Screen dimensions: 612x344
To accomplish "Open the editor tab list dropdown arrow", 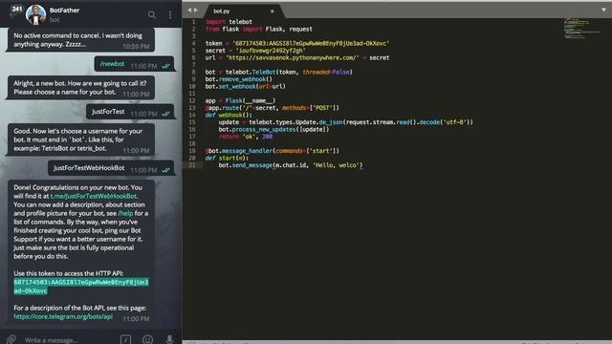I will point(603,10).
